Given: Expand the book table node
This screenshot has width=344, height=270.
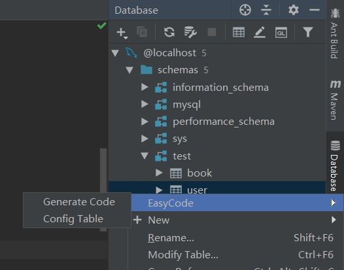Looking at the screenshot, I should [159, 173].
